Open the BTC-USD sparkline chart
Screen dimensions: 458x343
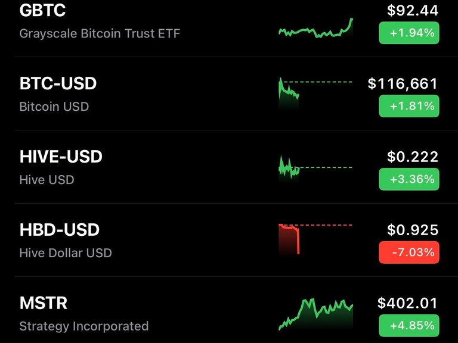315,93
